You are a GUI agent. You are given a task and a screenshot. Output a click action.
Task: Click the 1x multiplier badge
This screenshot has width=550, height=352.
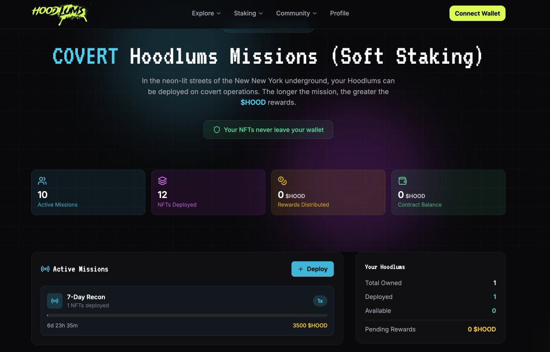(x=320, y=301)
